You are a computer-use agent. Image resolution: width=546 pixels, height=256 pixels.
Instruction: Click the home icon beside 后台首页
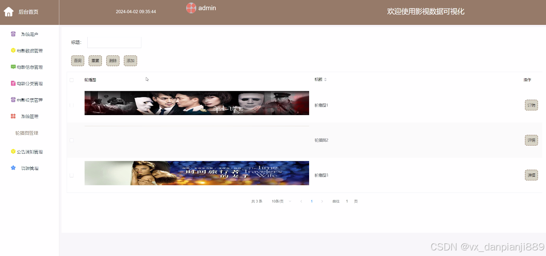[x=9, y=12]
